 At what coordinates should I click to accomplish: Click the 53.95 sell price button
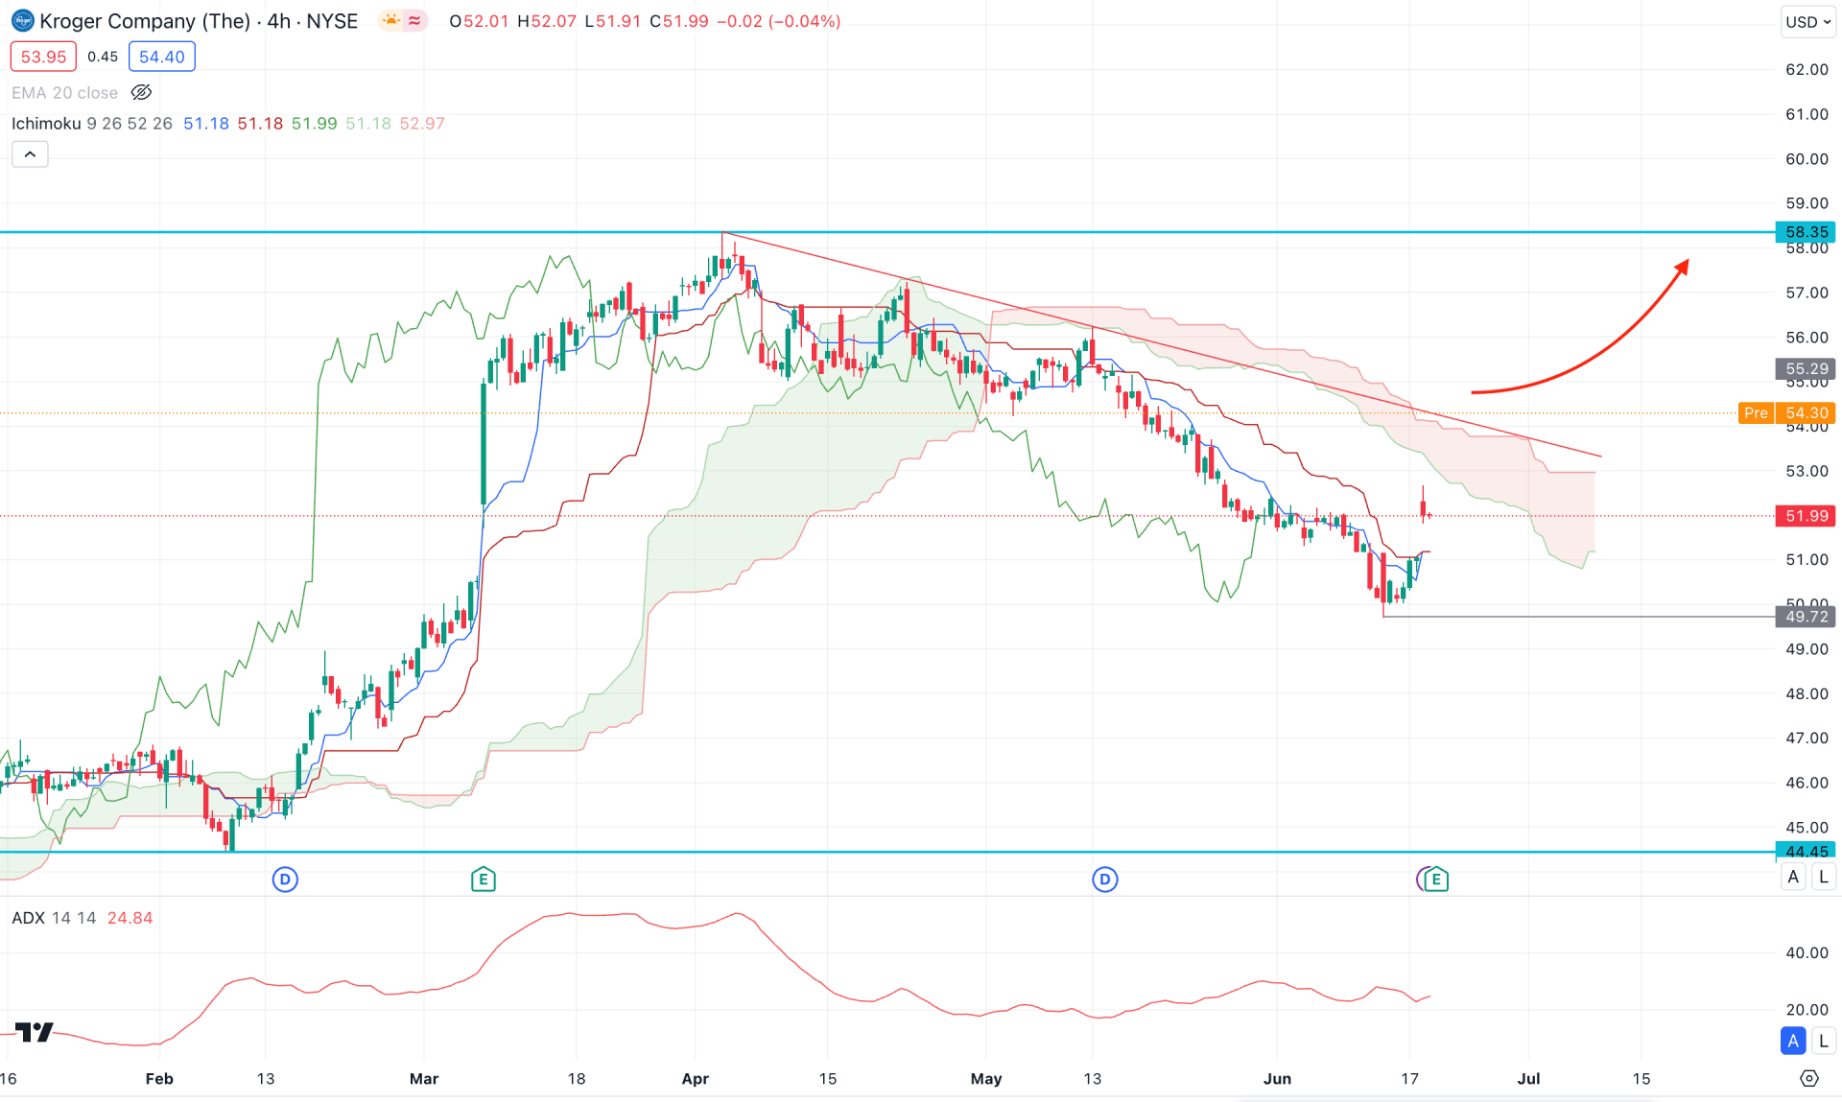tap(43, 57)
